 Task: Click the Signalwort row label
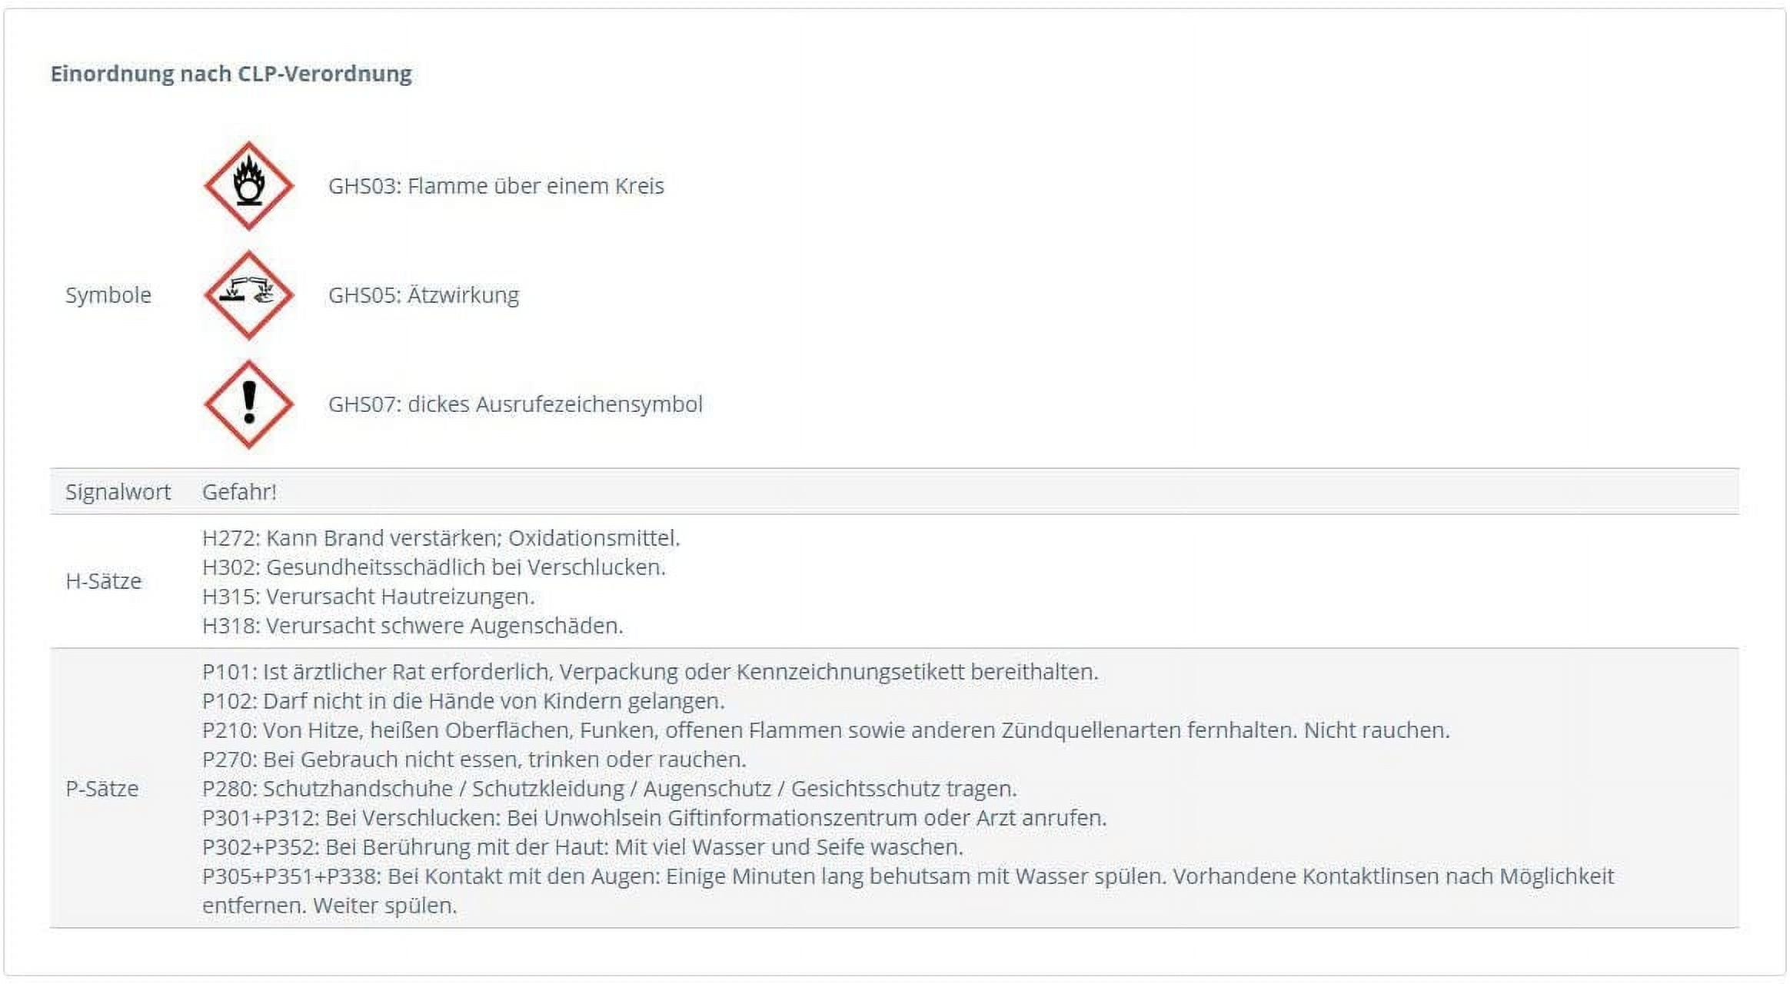pos(118,492)
